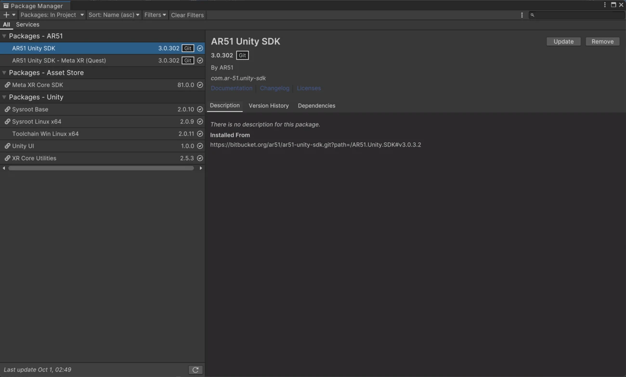
Task: Open the Documentation link
Action: pyautogui.click(x=232, y=88)
